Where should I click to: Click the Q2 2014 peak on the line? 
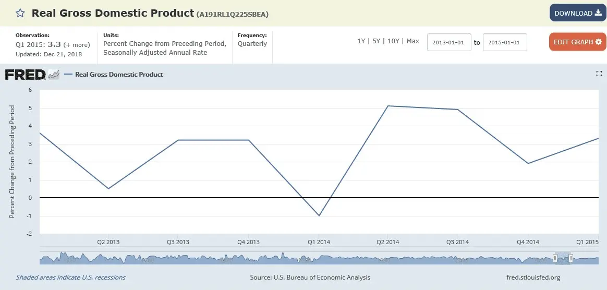pos(387,106)
